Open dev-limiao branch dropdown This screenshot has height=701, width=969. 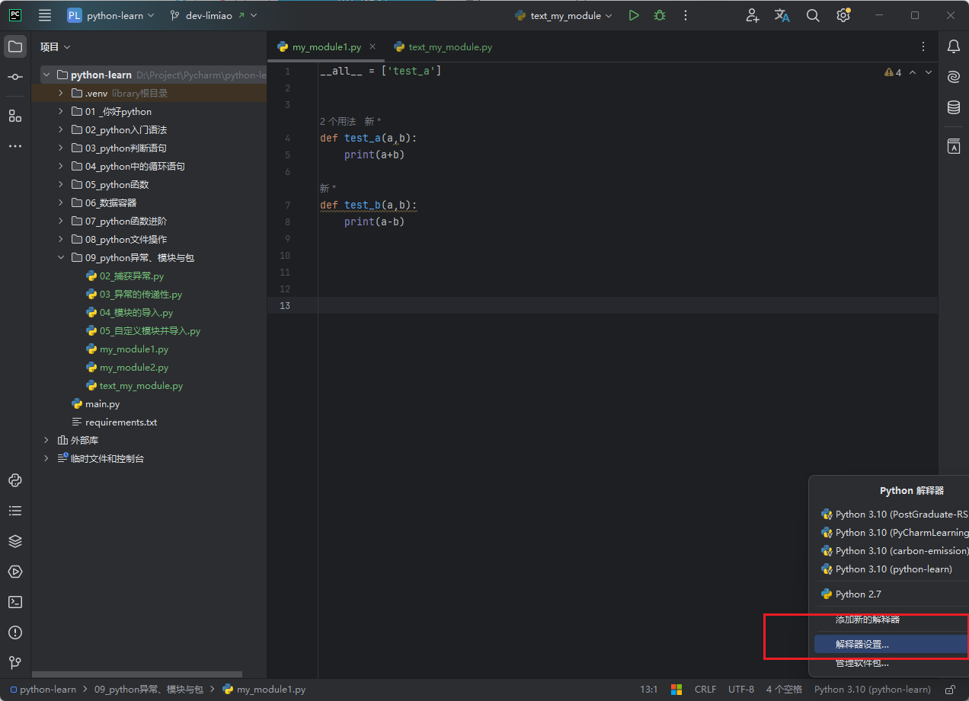click(x=213, y=15)
